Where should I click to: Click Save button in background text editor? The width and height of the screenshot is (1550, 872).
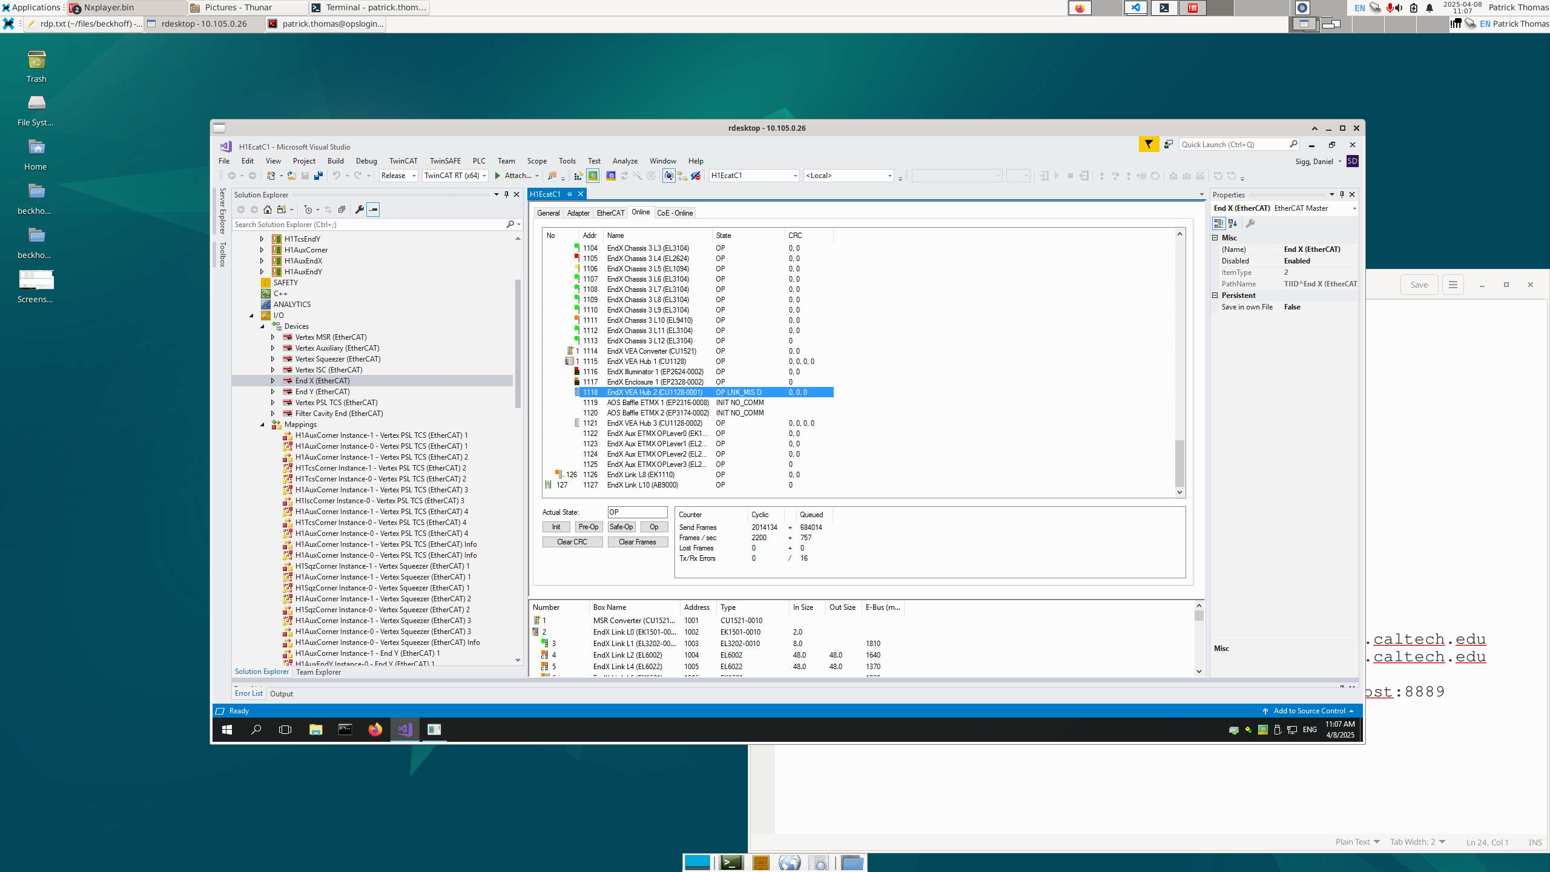1419,285
